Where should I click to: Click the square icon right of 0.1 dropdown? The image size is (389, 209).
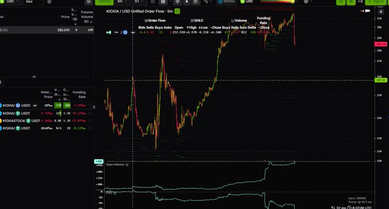153,2
